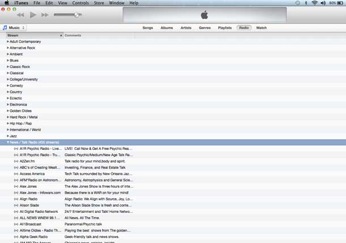346x243 pixels.
Task: Expand the Classic Rock category
Action: 8,66
